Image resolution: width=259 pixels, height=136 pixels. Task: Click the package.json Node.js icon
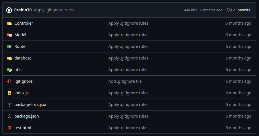pyautogui.click(x=9, y=116)
